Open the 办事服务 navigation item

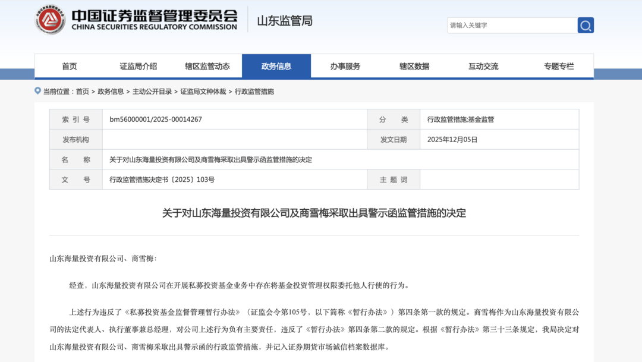coord(345,66)
